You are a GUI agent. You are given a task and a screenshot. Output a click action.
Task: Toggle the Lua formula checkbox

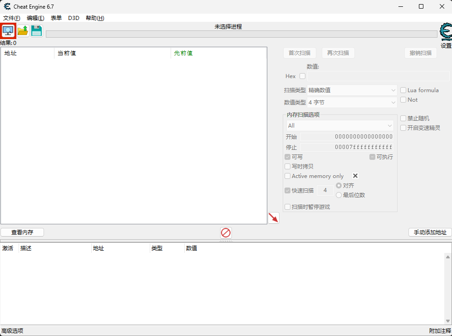[403, 90]
